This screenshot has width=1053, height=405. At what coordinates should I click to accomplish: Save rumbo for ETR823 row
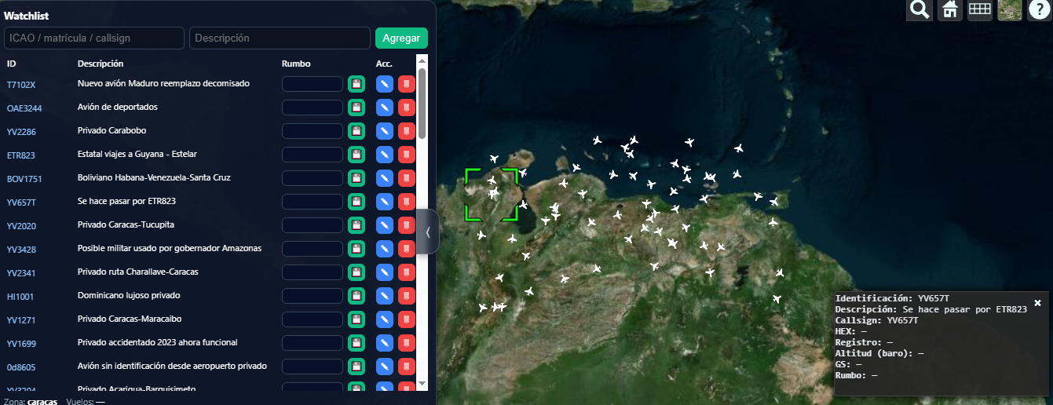[356, 155]
